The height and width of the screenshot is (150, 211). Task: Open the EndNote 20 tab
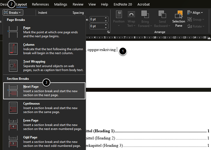point(123,4)
